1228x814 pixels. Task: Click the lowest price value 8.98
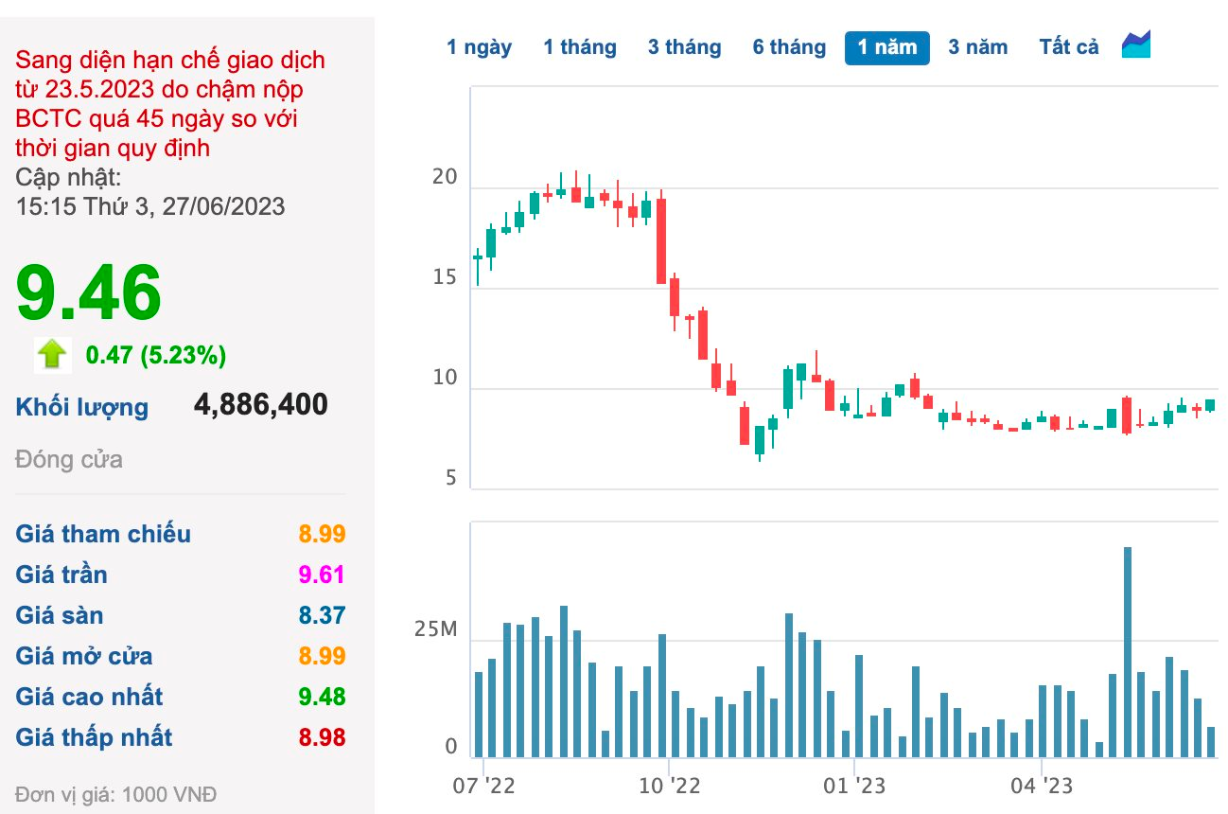322,737
